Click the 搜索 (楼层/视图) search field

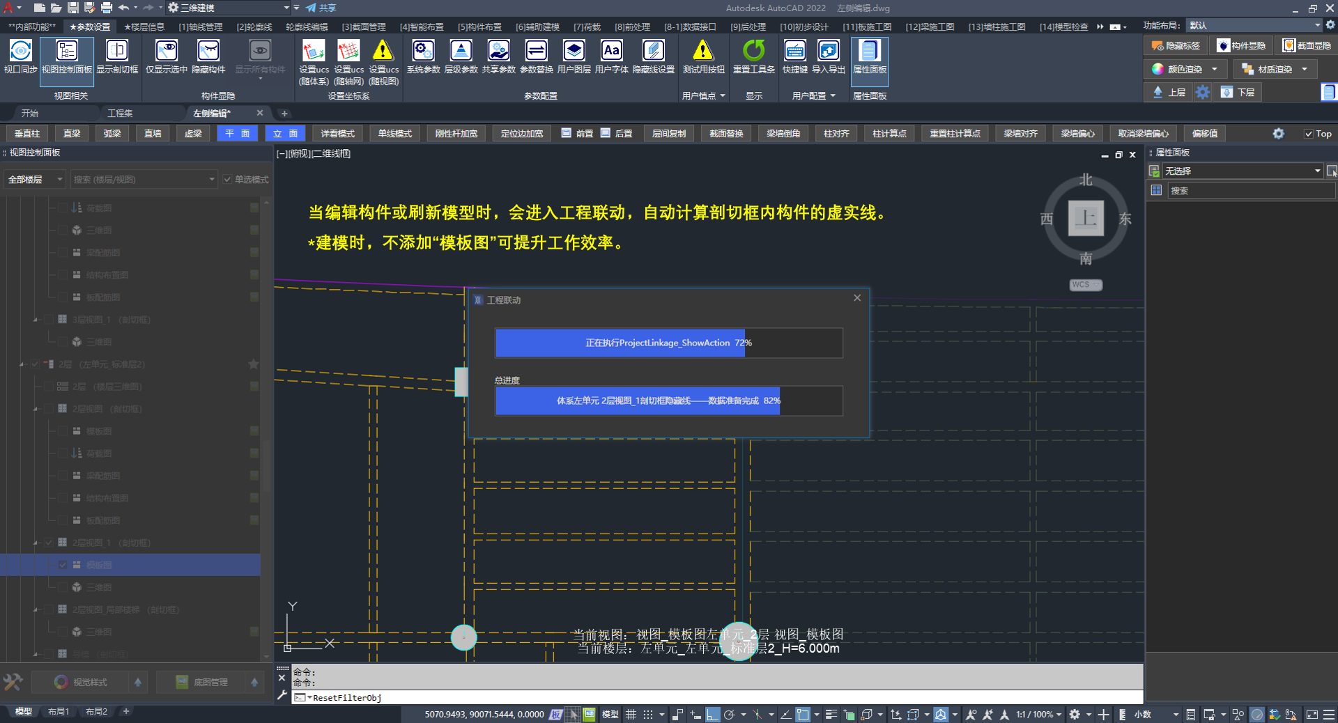point(143,180)
